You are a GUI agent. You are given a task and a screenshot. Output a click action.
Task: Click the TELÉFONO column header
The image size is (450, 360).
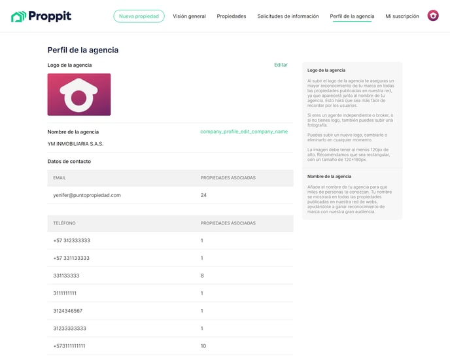[x=64, y=223]
